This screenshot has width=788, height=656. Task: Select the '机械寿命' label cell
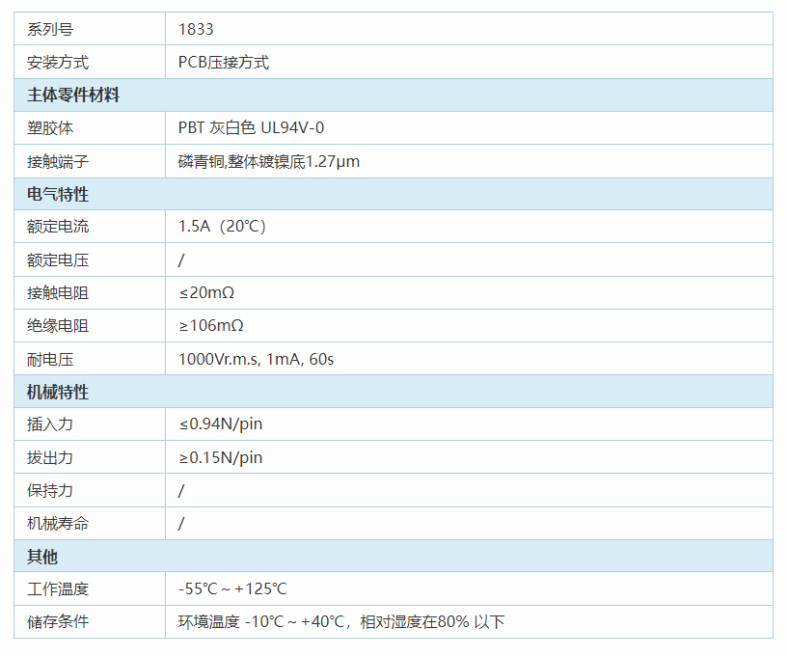[x=90, y=524]
